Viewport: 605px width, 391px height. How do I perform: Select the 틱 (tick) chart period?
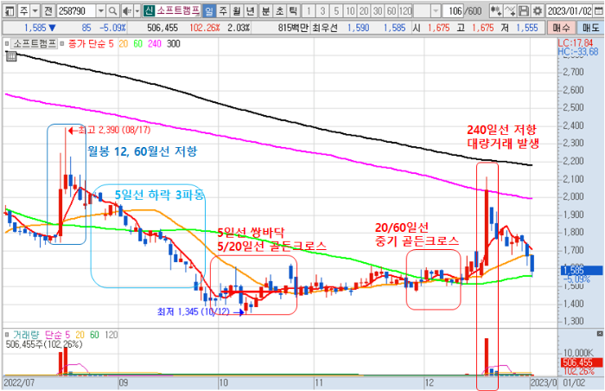(x=293, y=11)
